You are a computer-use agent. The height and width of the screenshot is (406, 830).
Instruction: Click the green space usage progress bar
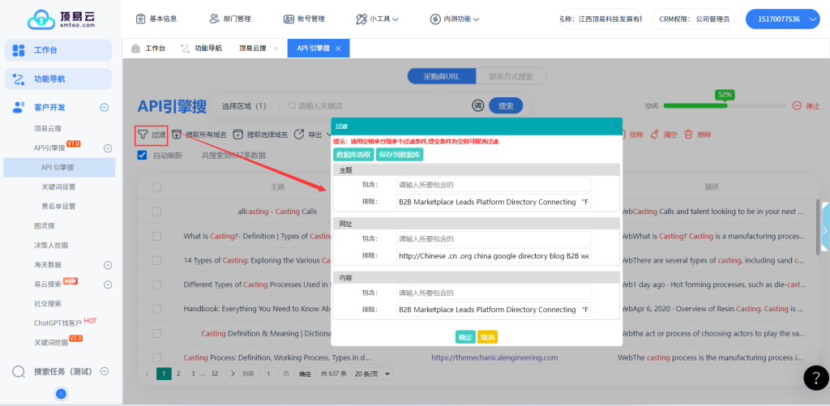(725, 106)
